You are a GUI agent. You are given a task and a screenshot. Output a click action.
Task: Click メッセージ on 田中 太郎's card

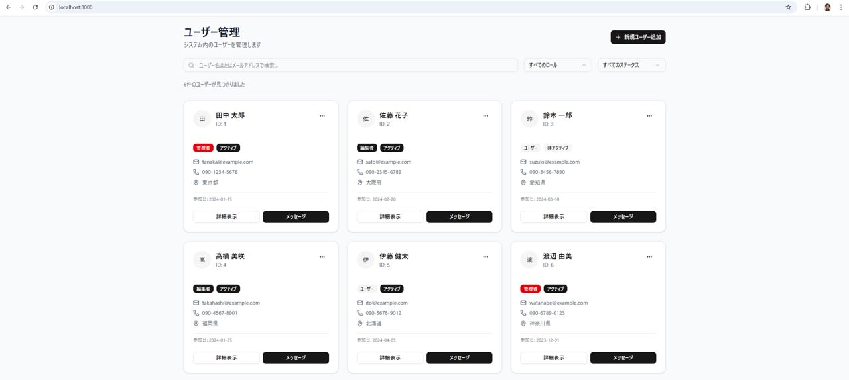coord(296,216)
